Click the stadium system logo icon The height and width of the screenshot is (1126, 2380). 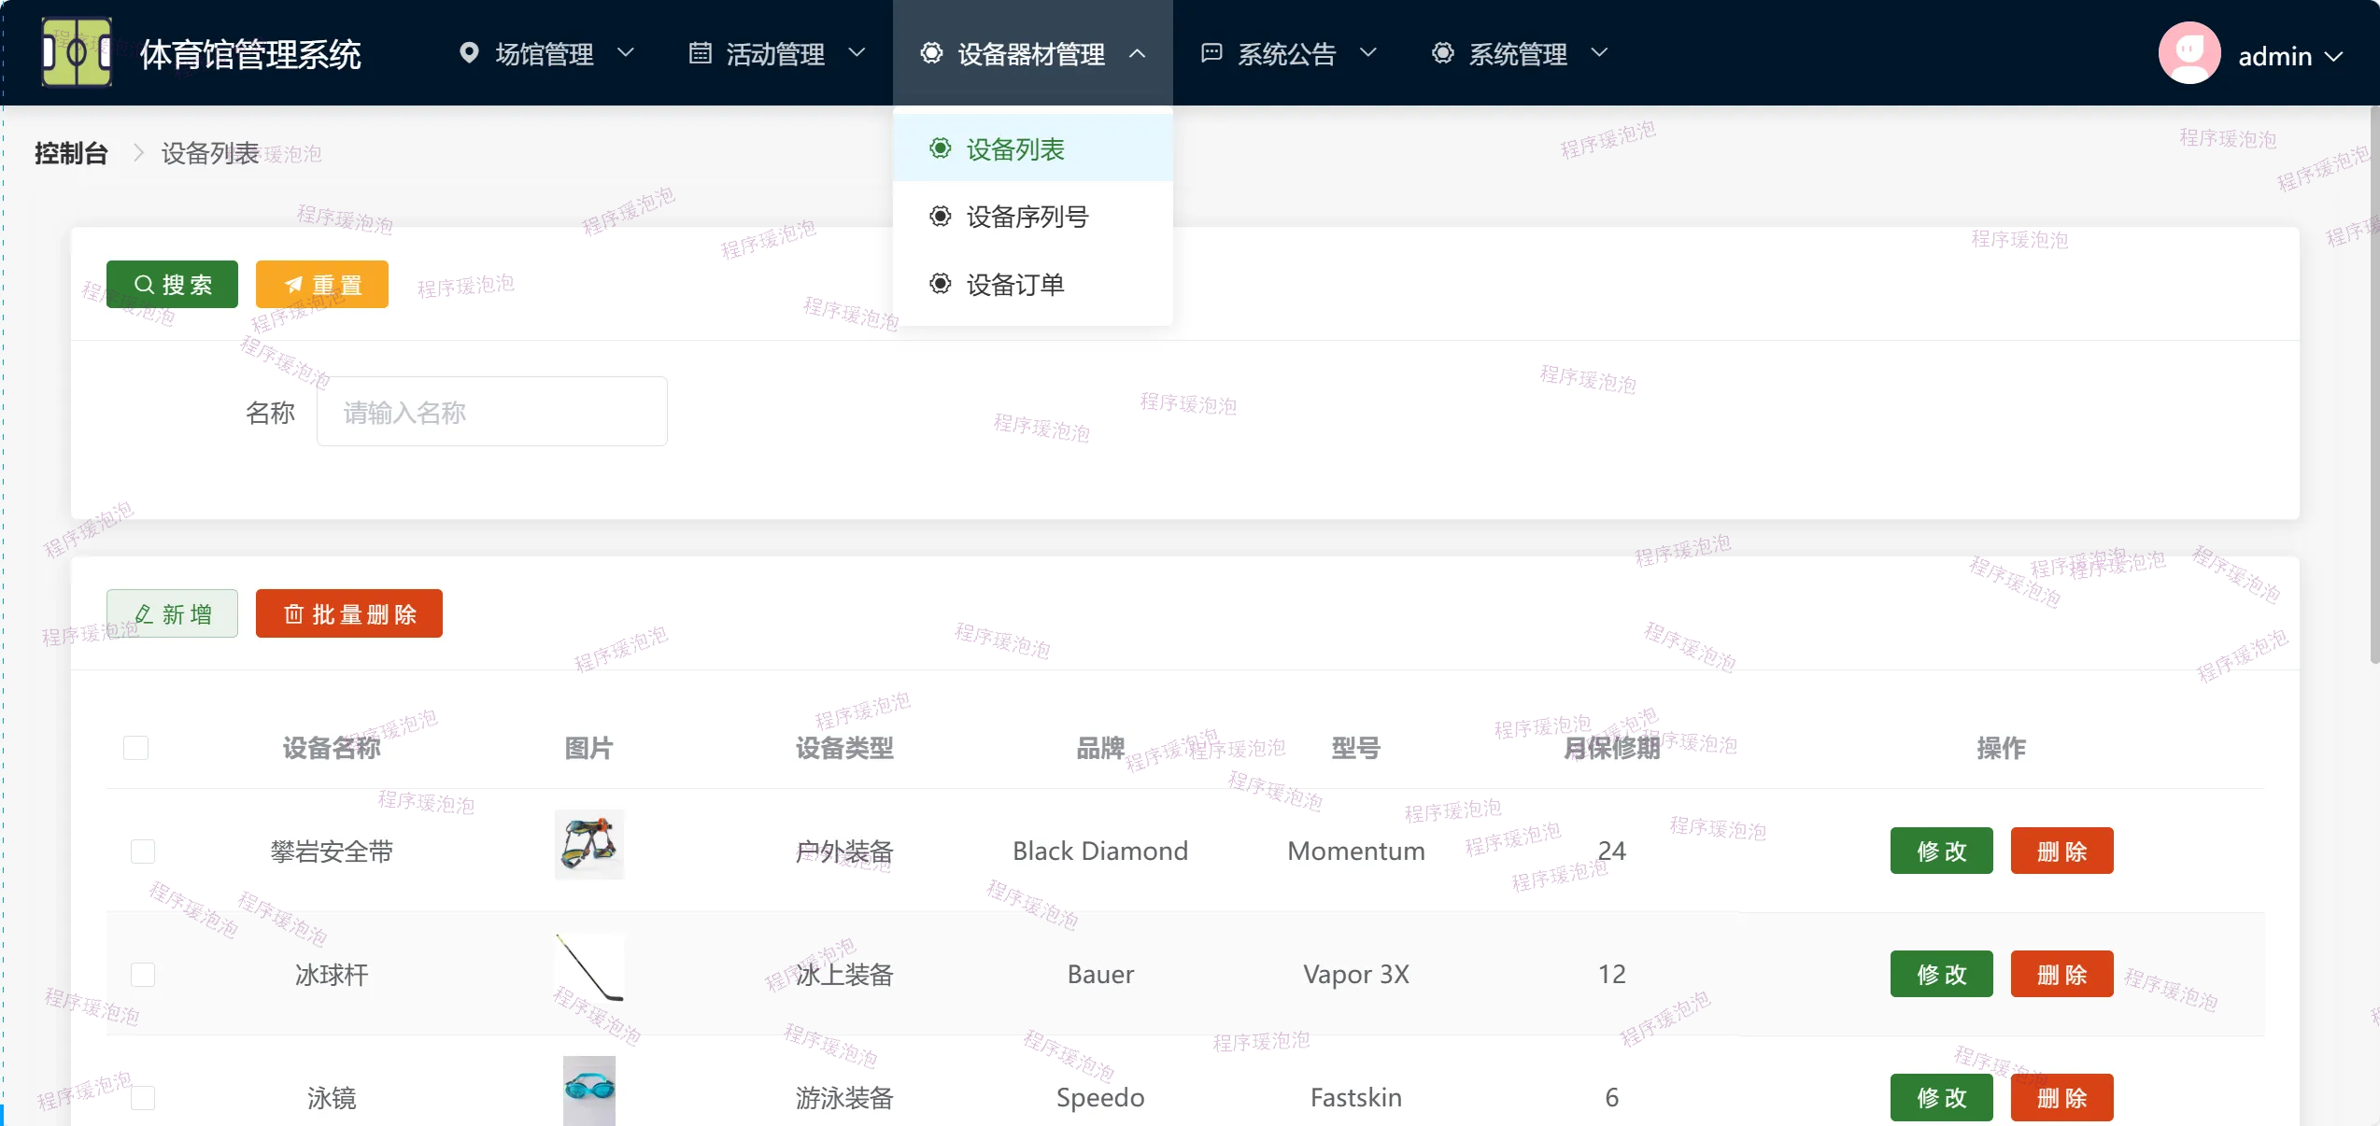click(77, 52)
